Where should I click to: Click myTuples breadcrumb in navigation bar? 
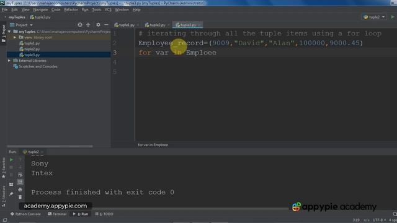[x=17, y=17]
